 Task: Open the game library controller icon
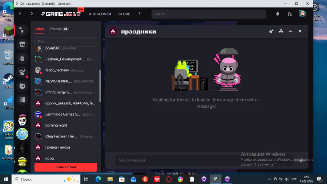(22, 86)
